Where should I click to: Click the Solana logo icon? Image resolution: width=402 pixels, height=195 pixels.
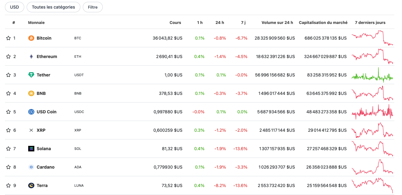click(31, 149)
